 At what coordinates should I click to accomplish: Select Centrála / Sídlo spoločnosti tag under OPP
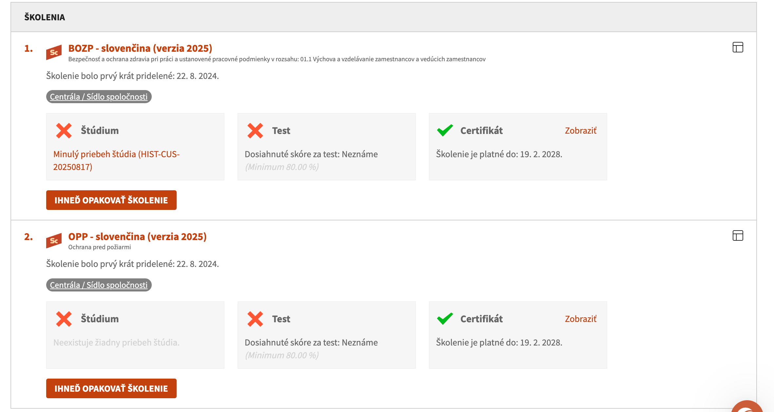coord(99,285)
